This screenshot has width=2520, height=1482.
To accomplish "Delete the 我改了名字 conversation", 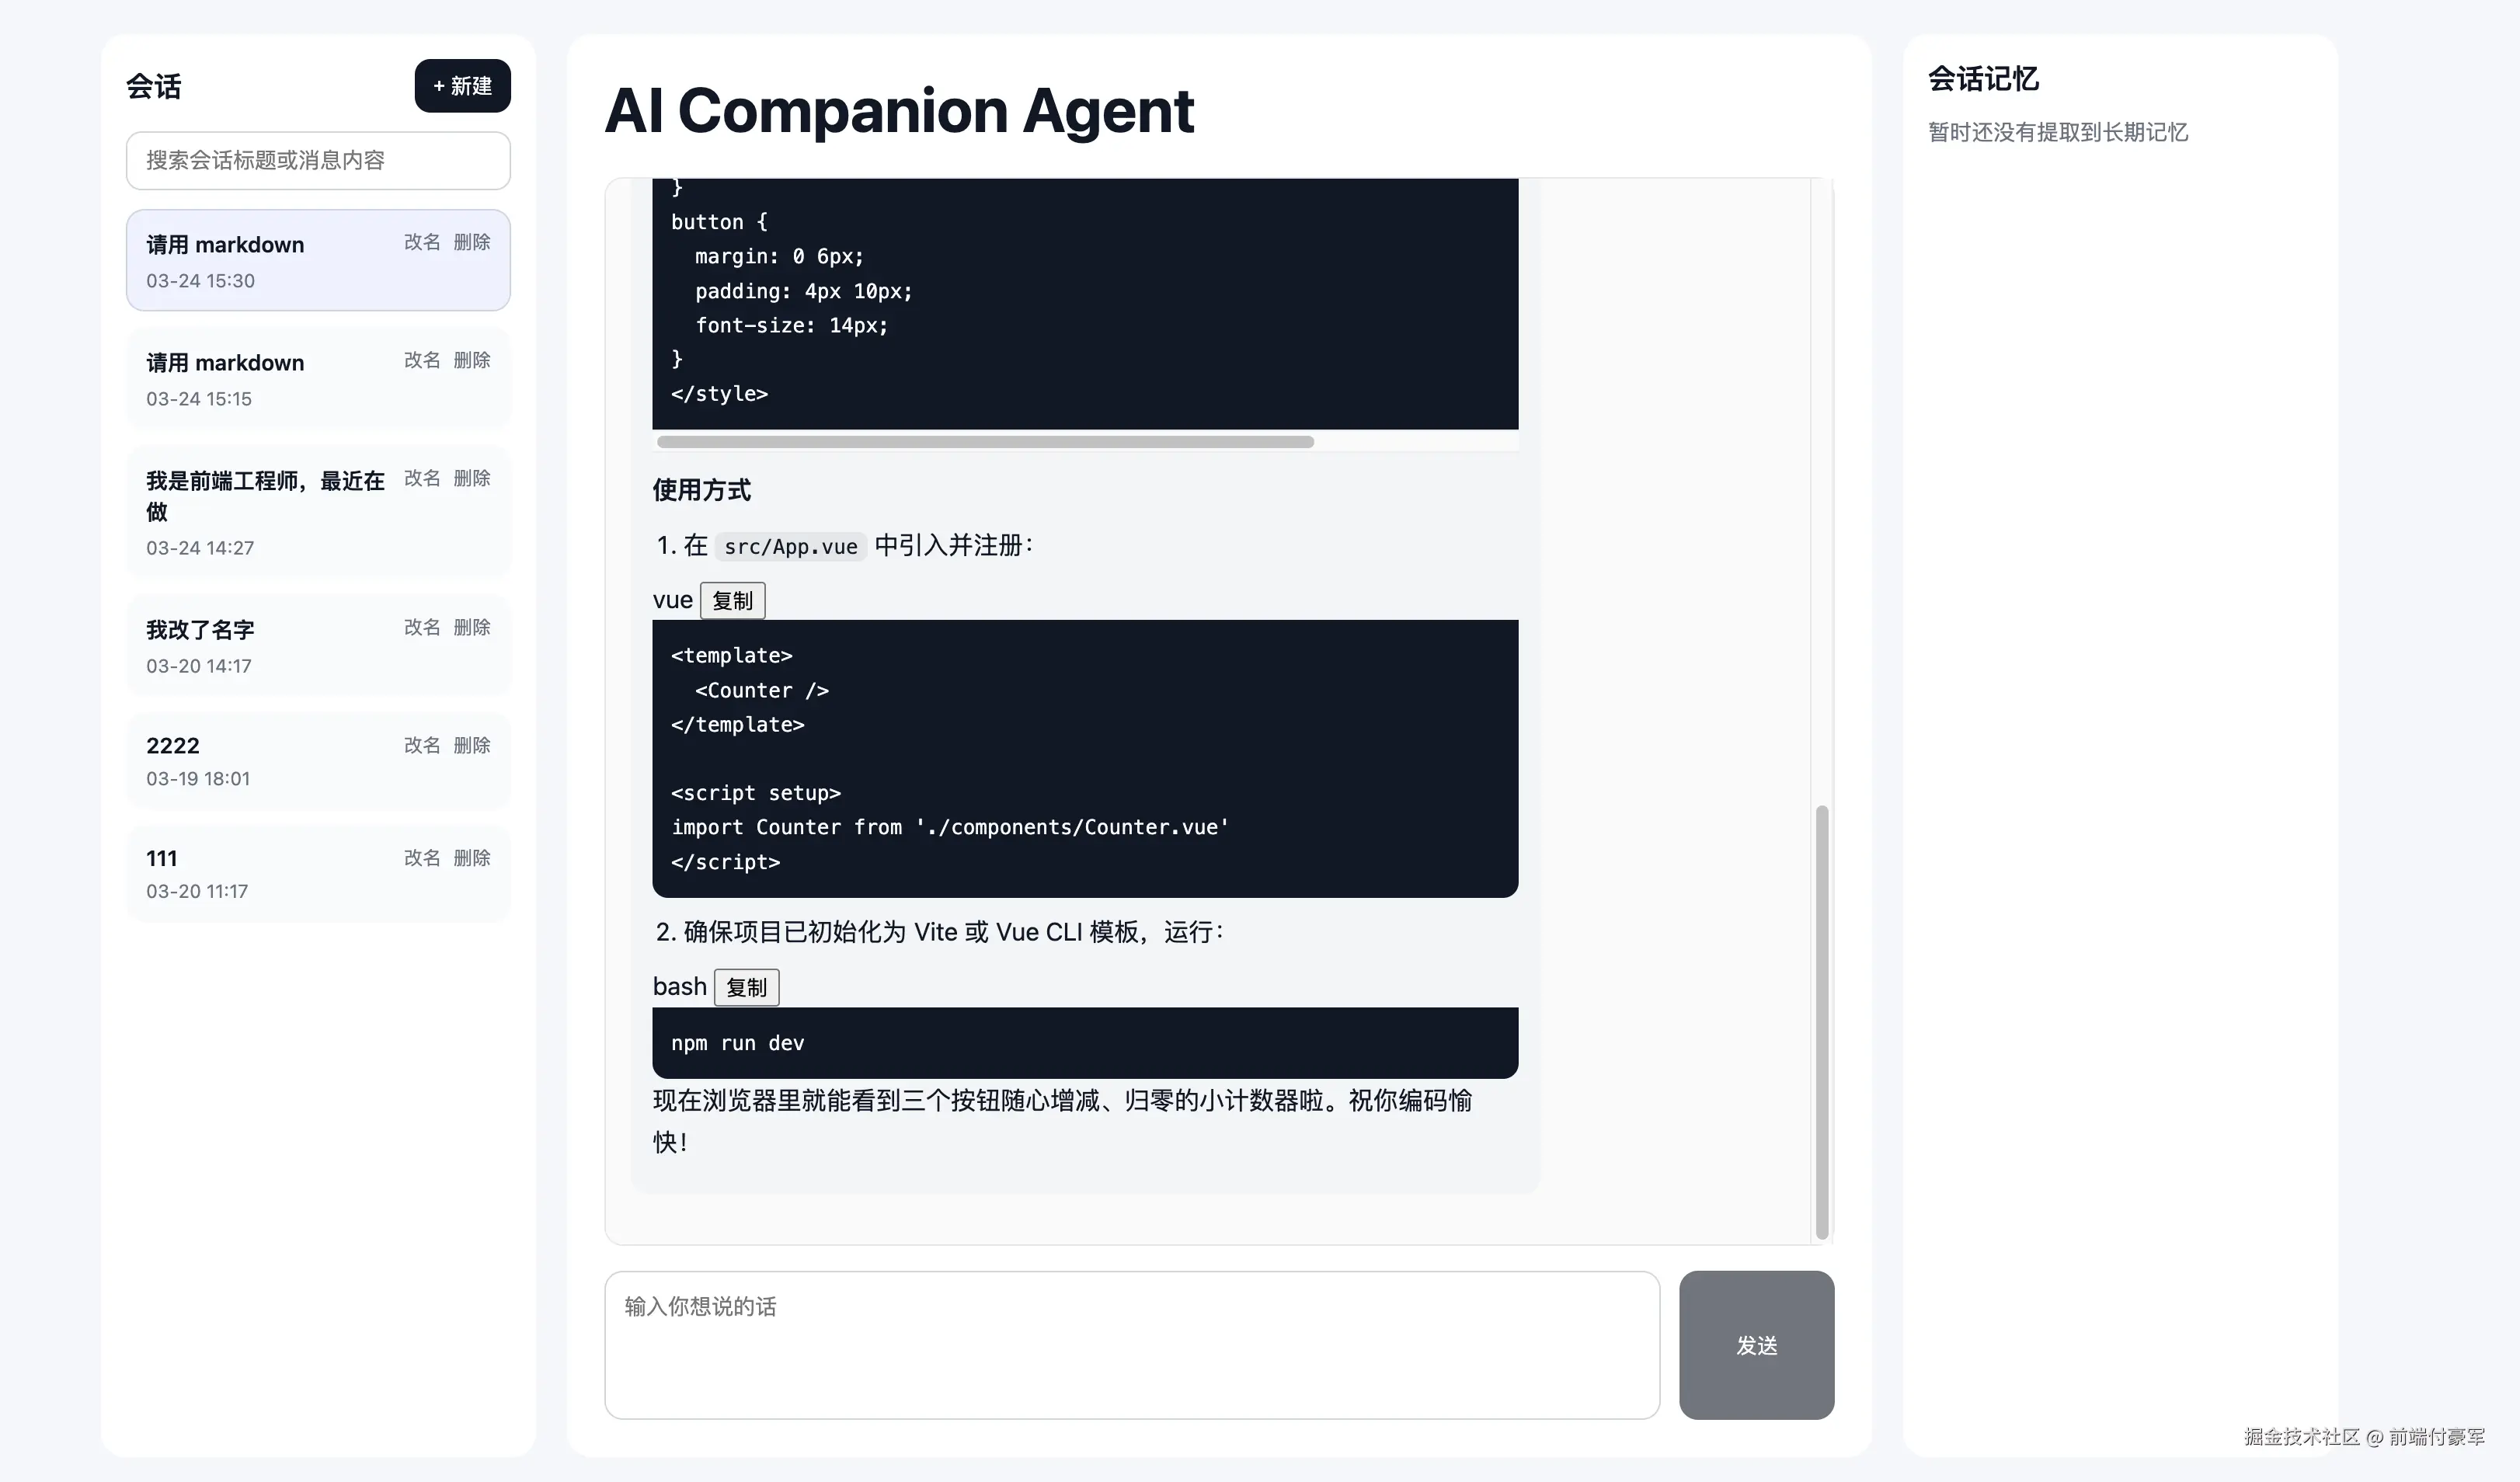I will click(471, 627).
